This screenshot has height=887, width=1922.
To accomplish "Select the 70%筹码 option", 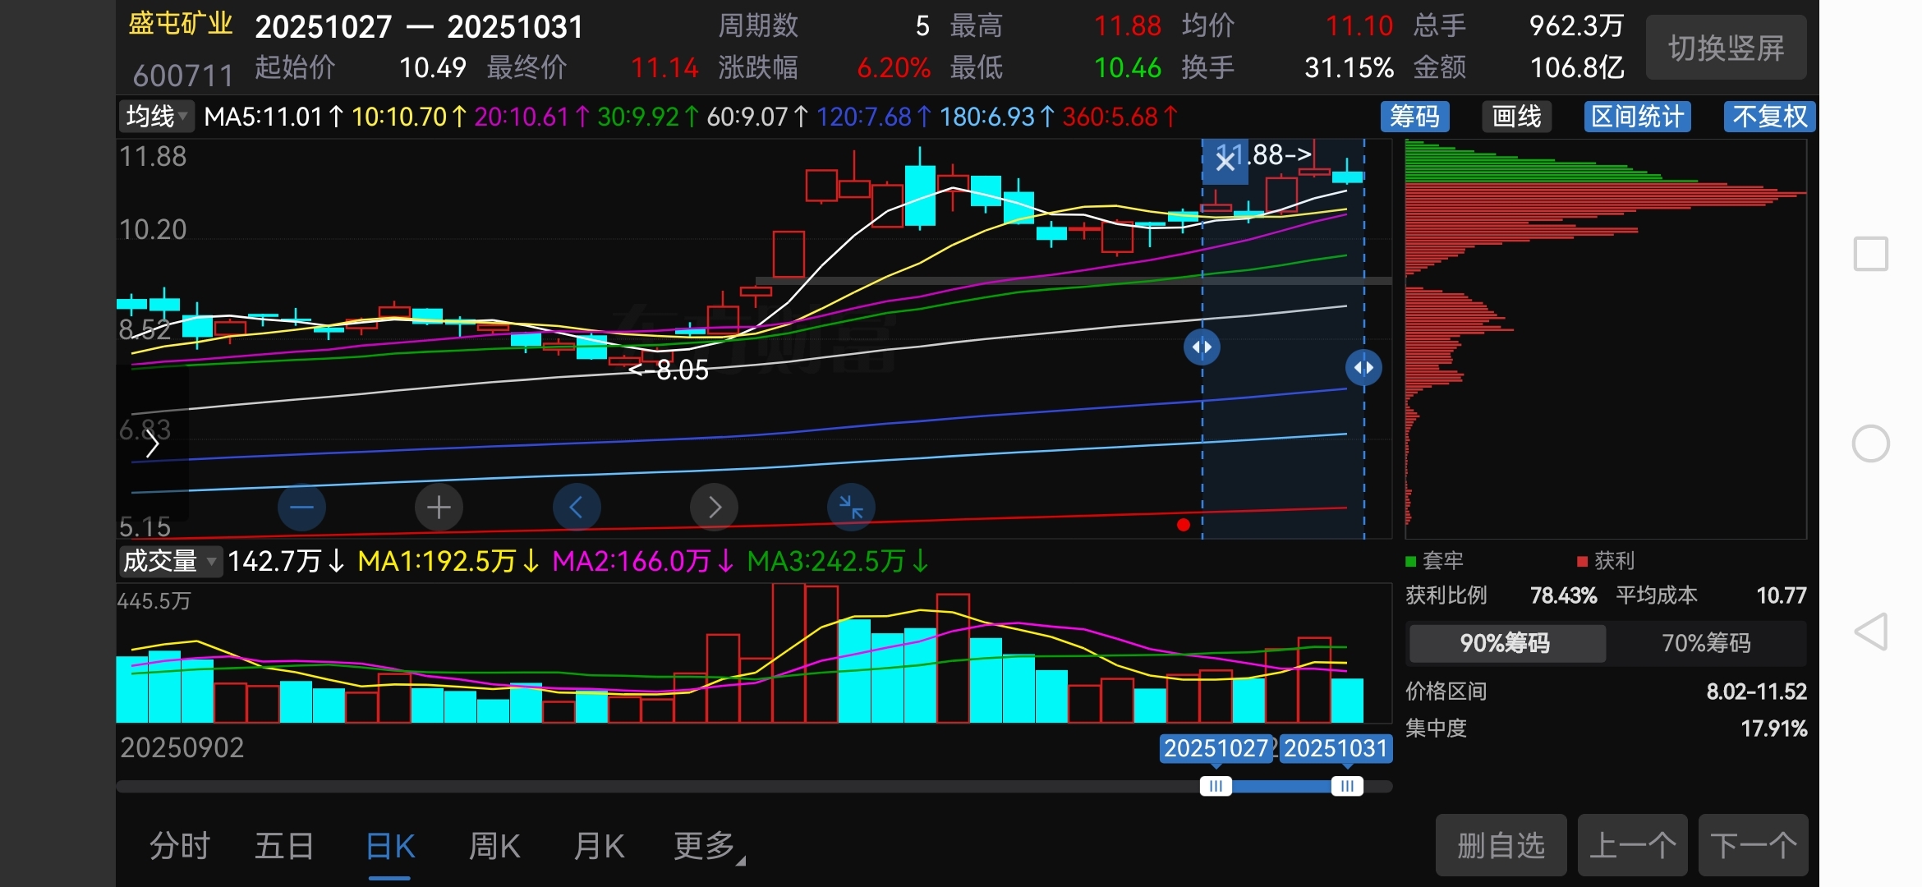I will click(x=1706, y=643).
